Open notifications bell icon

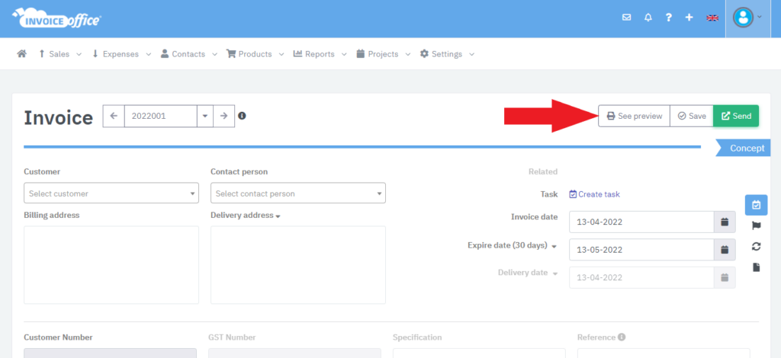pos(648,18)
